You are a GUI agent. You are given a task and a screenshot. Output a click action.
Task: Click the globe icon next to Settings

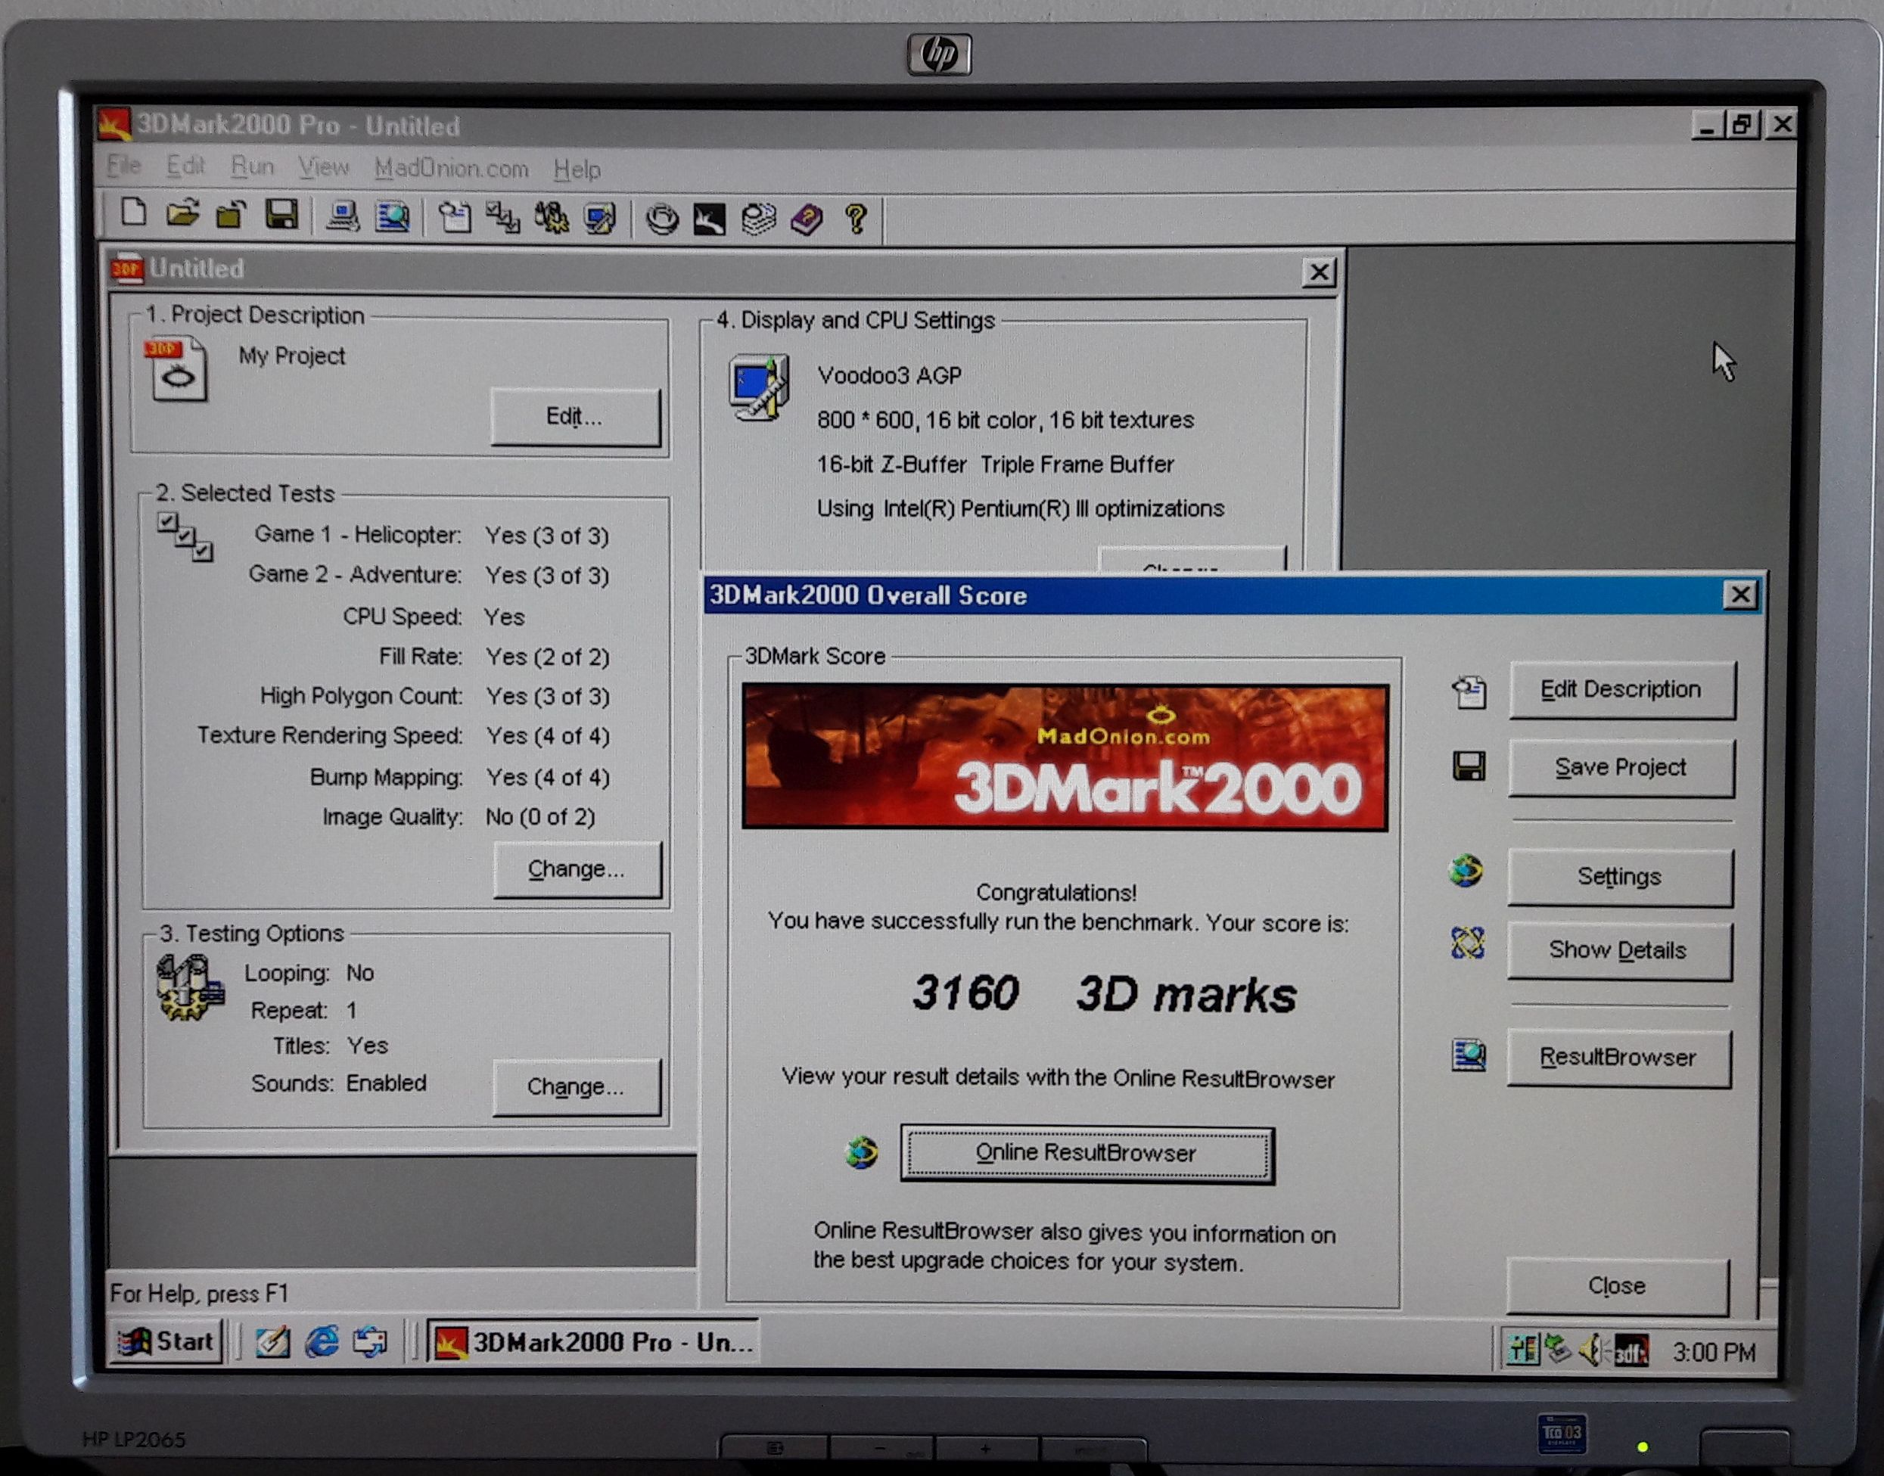tap(1466, 871)
